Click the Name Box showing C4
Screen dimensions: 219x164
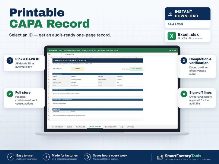tap(53, 54)
